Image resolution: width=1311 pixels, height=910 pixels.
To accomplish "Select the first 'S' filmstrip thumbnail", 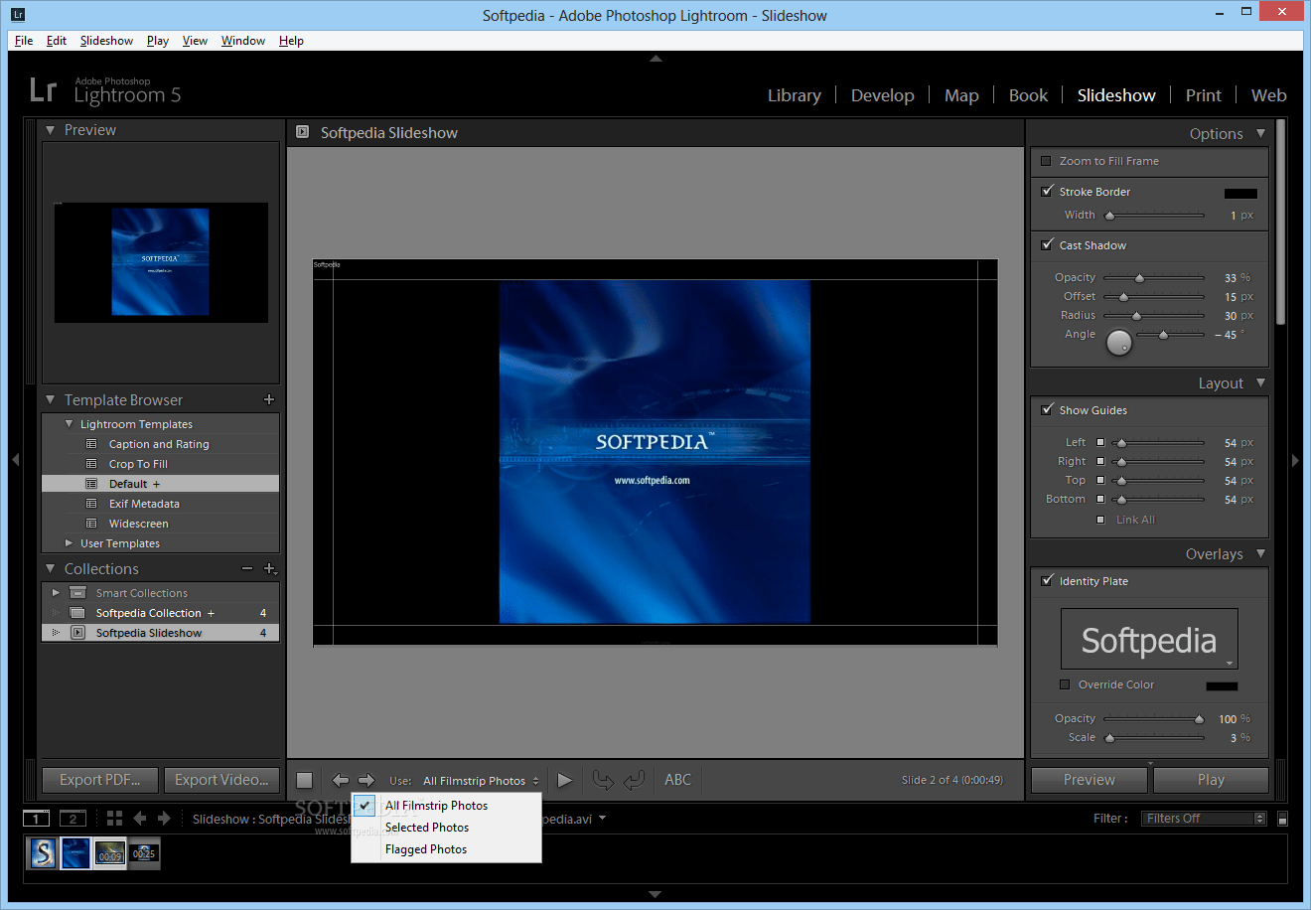I will click(x=43, y=852).
